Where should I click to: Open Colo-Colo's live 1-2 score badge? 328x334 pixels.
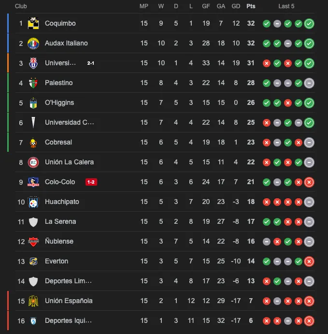[91, 182]
